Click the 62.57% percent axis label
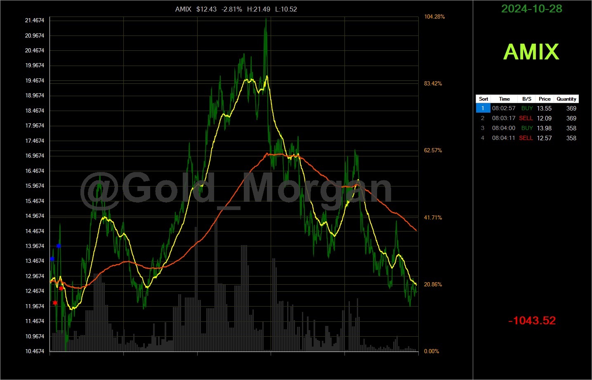Image resolution: width=592 pixels, height=380 pixels. pyautogui.click(x=433, y=150)
